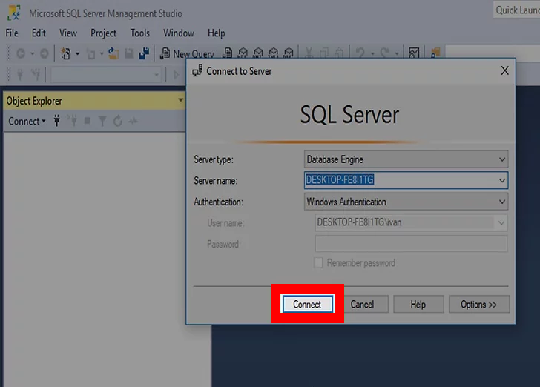Click the Server name text DESKTOP-FE8I1TG
Screen dimensions: 540x387
[340, 179]
